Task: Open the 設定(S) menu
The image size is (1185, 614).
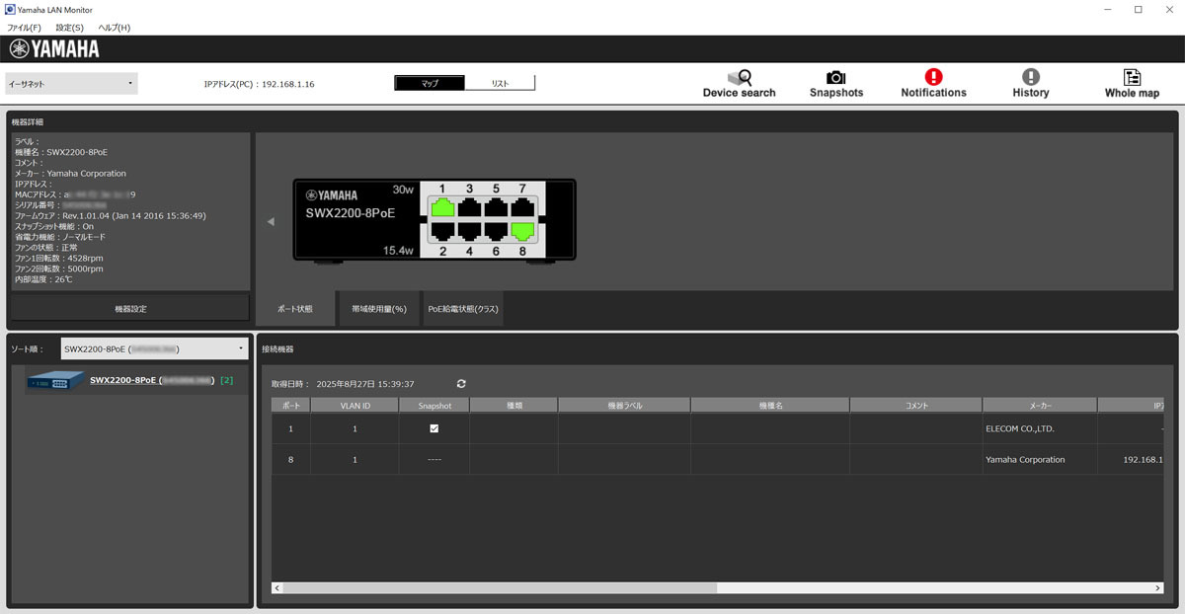Action: point(69,28)
